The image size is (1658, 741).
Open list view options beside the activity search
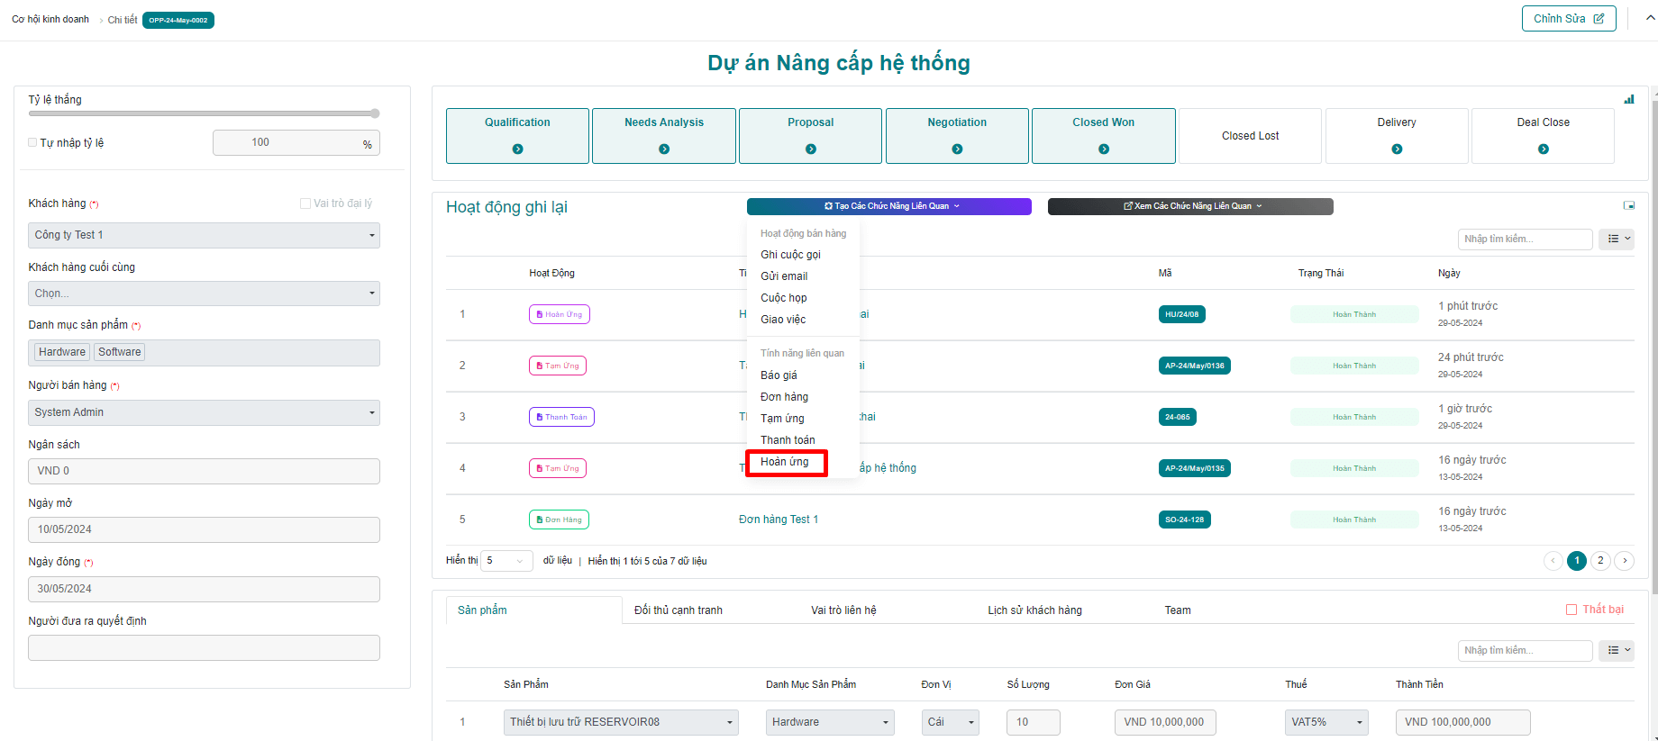coord(1616,239)
